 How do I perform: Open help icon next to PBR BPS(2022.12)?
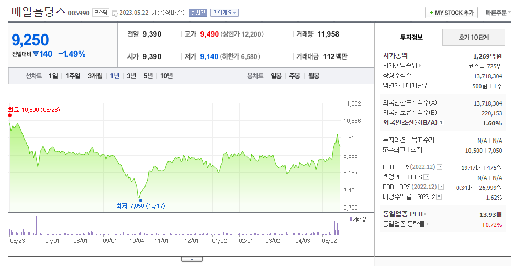441,187
